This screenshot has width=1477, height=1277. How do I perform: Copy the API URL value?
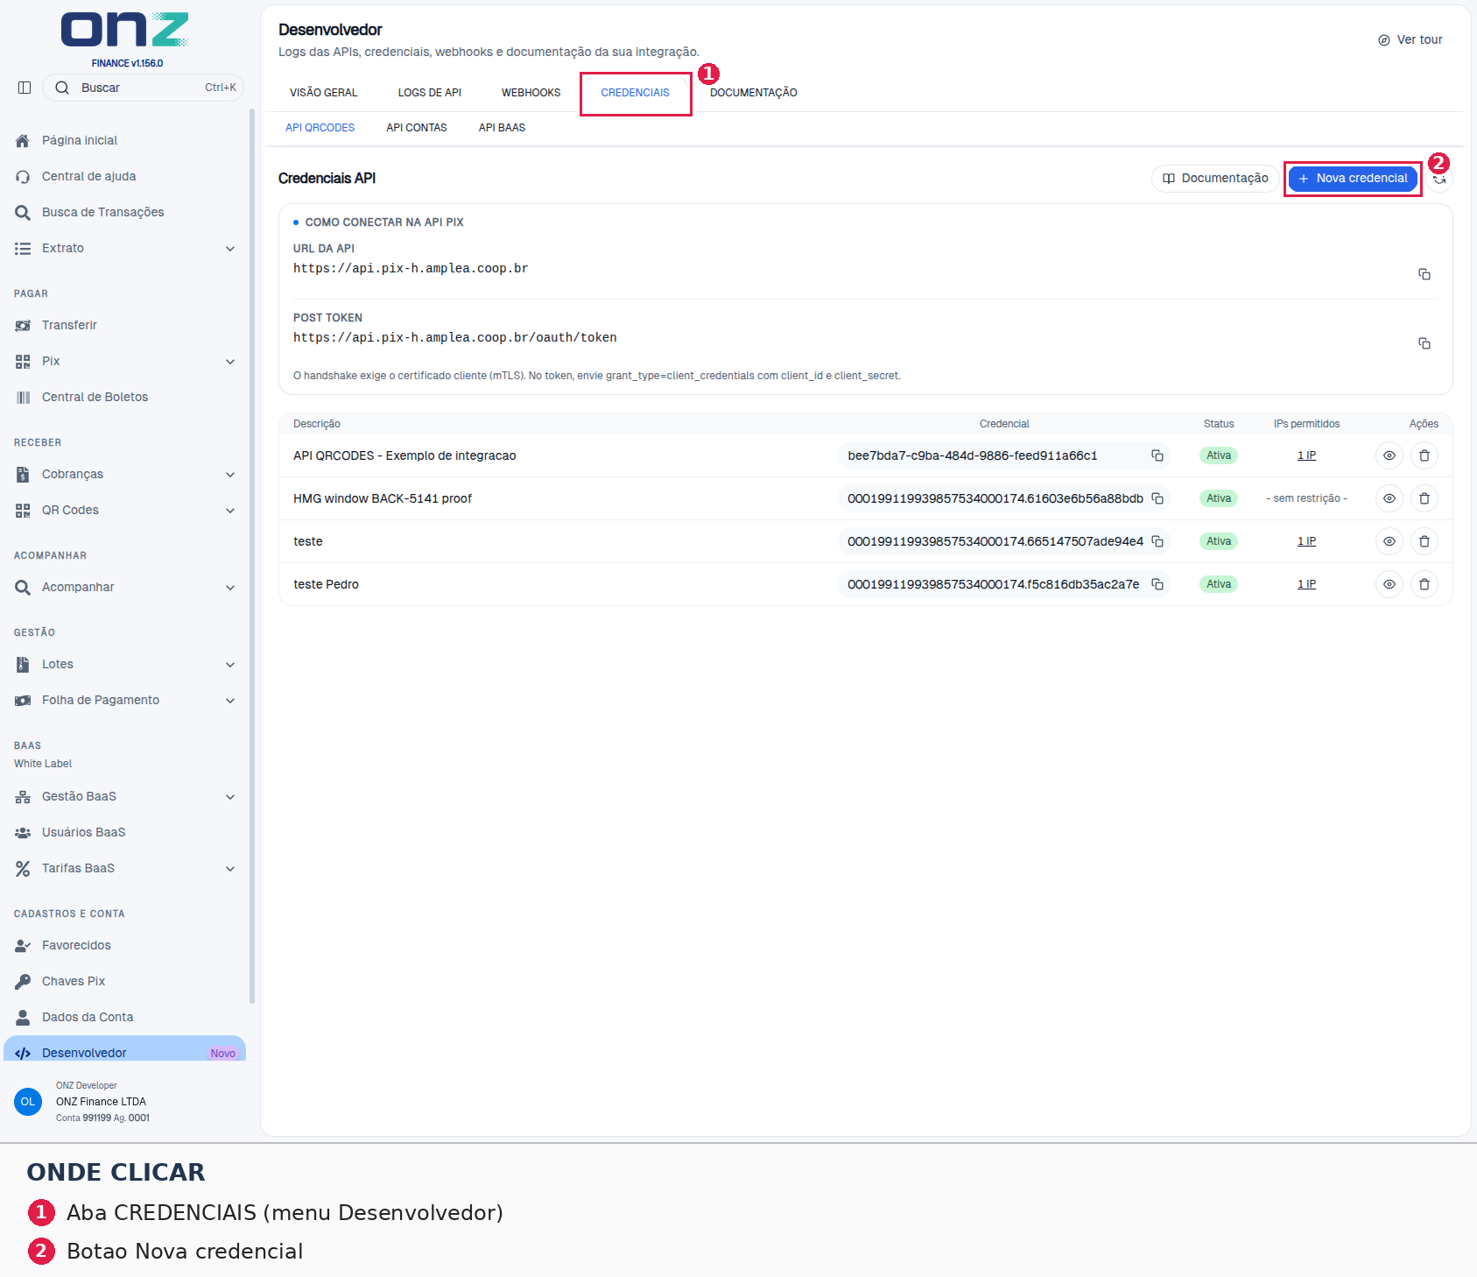pyautogui.click(x=1424, y=274)
